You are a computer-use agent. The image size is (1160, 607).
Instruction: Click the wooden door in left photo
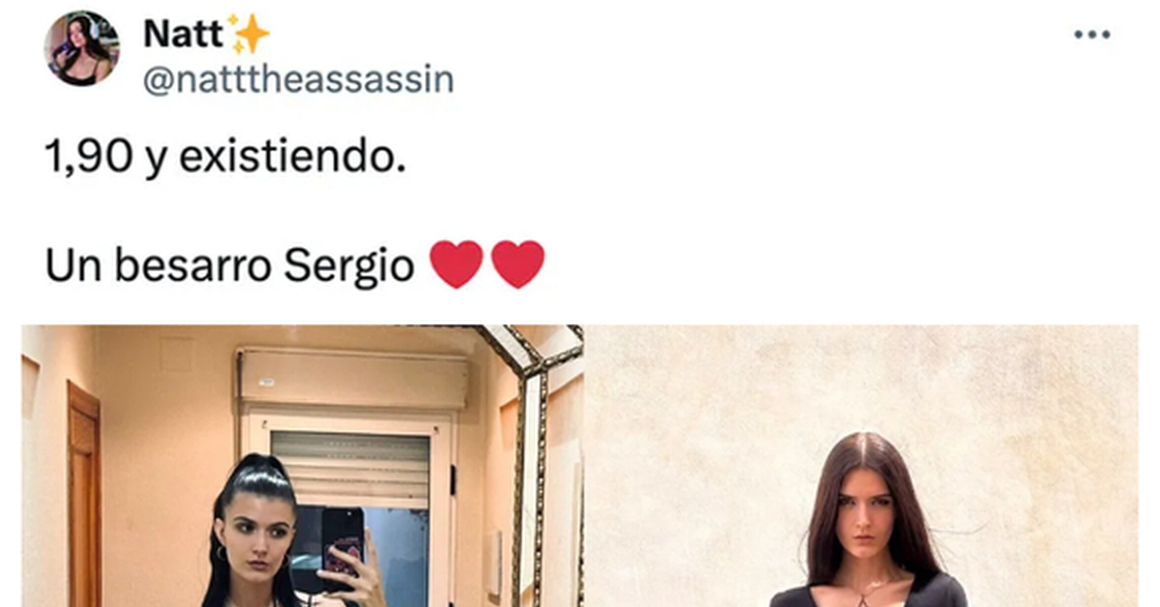[x=84, y=493]
